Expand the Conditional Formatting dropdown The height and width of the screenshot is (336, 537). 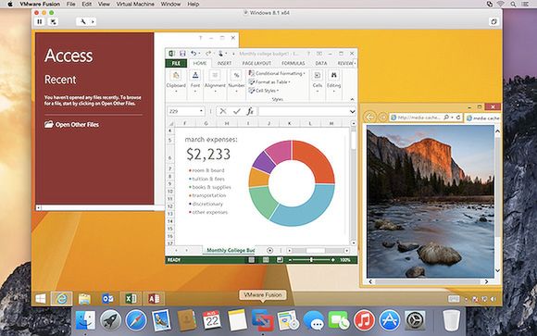304,74
